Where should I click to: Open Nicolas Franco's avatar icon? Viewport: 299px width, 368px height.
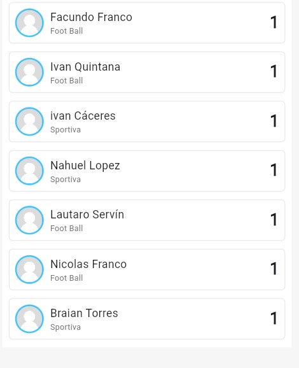tap(29, 269)
